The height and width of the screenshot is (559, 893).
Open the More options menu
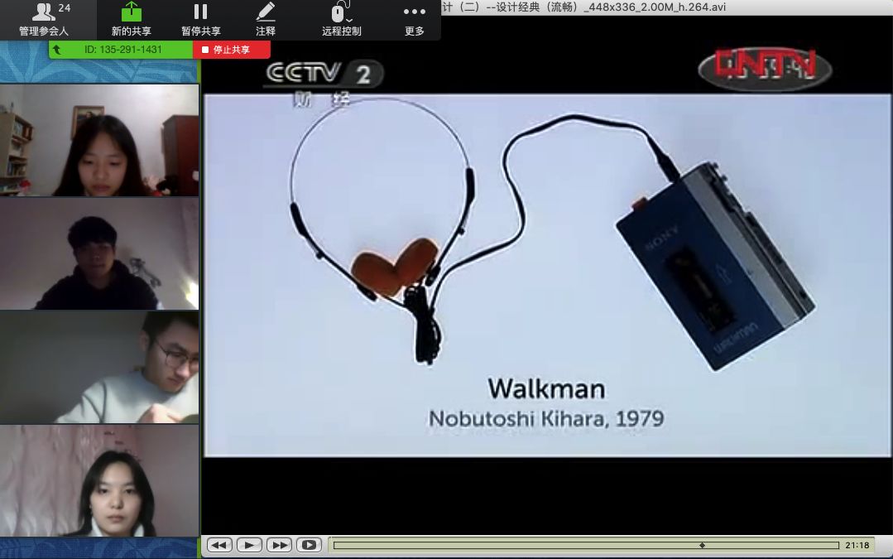pos(414,20)
